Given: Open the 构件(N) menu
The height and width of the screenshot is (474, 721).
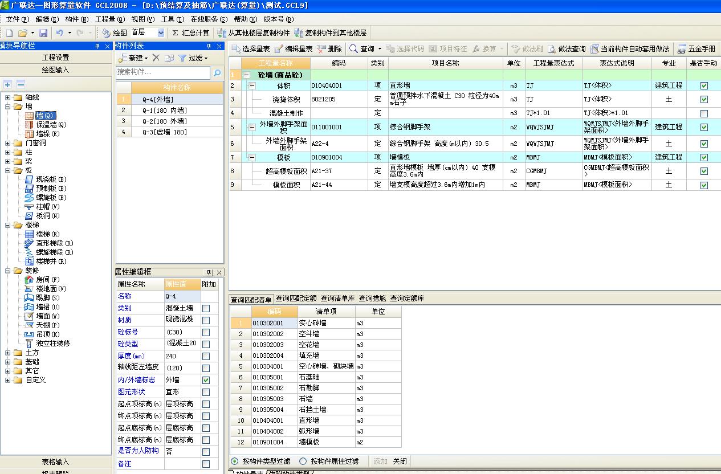Looking at the screenshot, I should click(x=77, y=19).
